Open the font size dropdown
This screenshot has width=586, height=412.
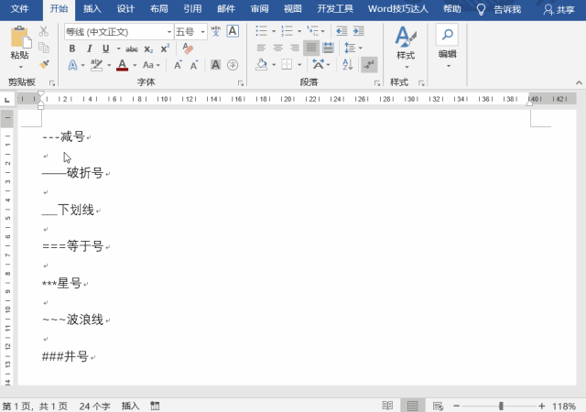[x=202, y=32]
